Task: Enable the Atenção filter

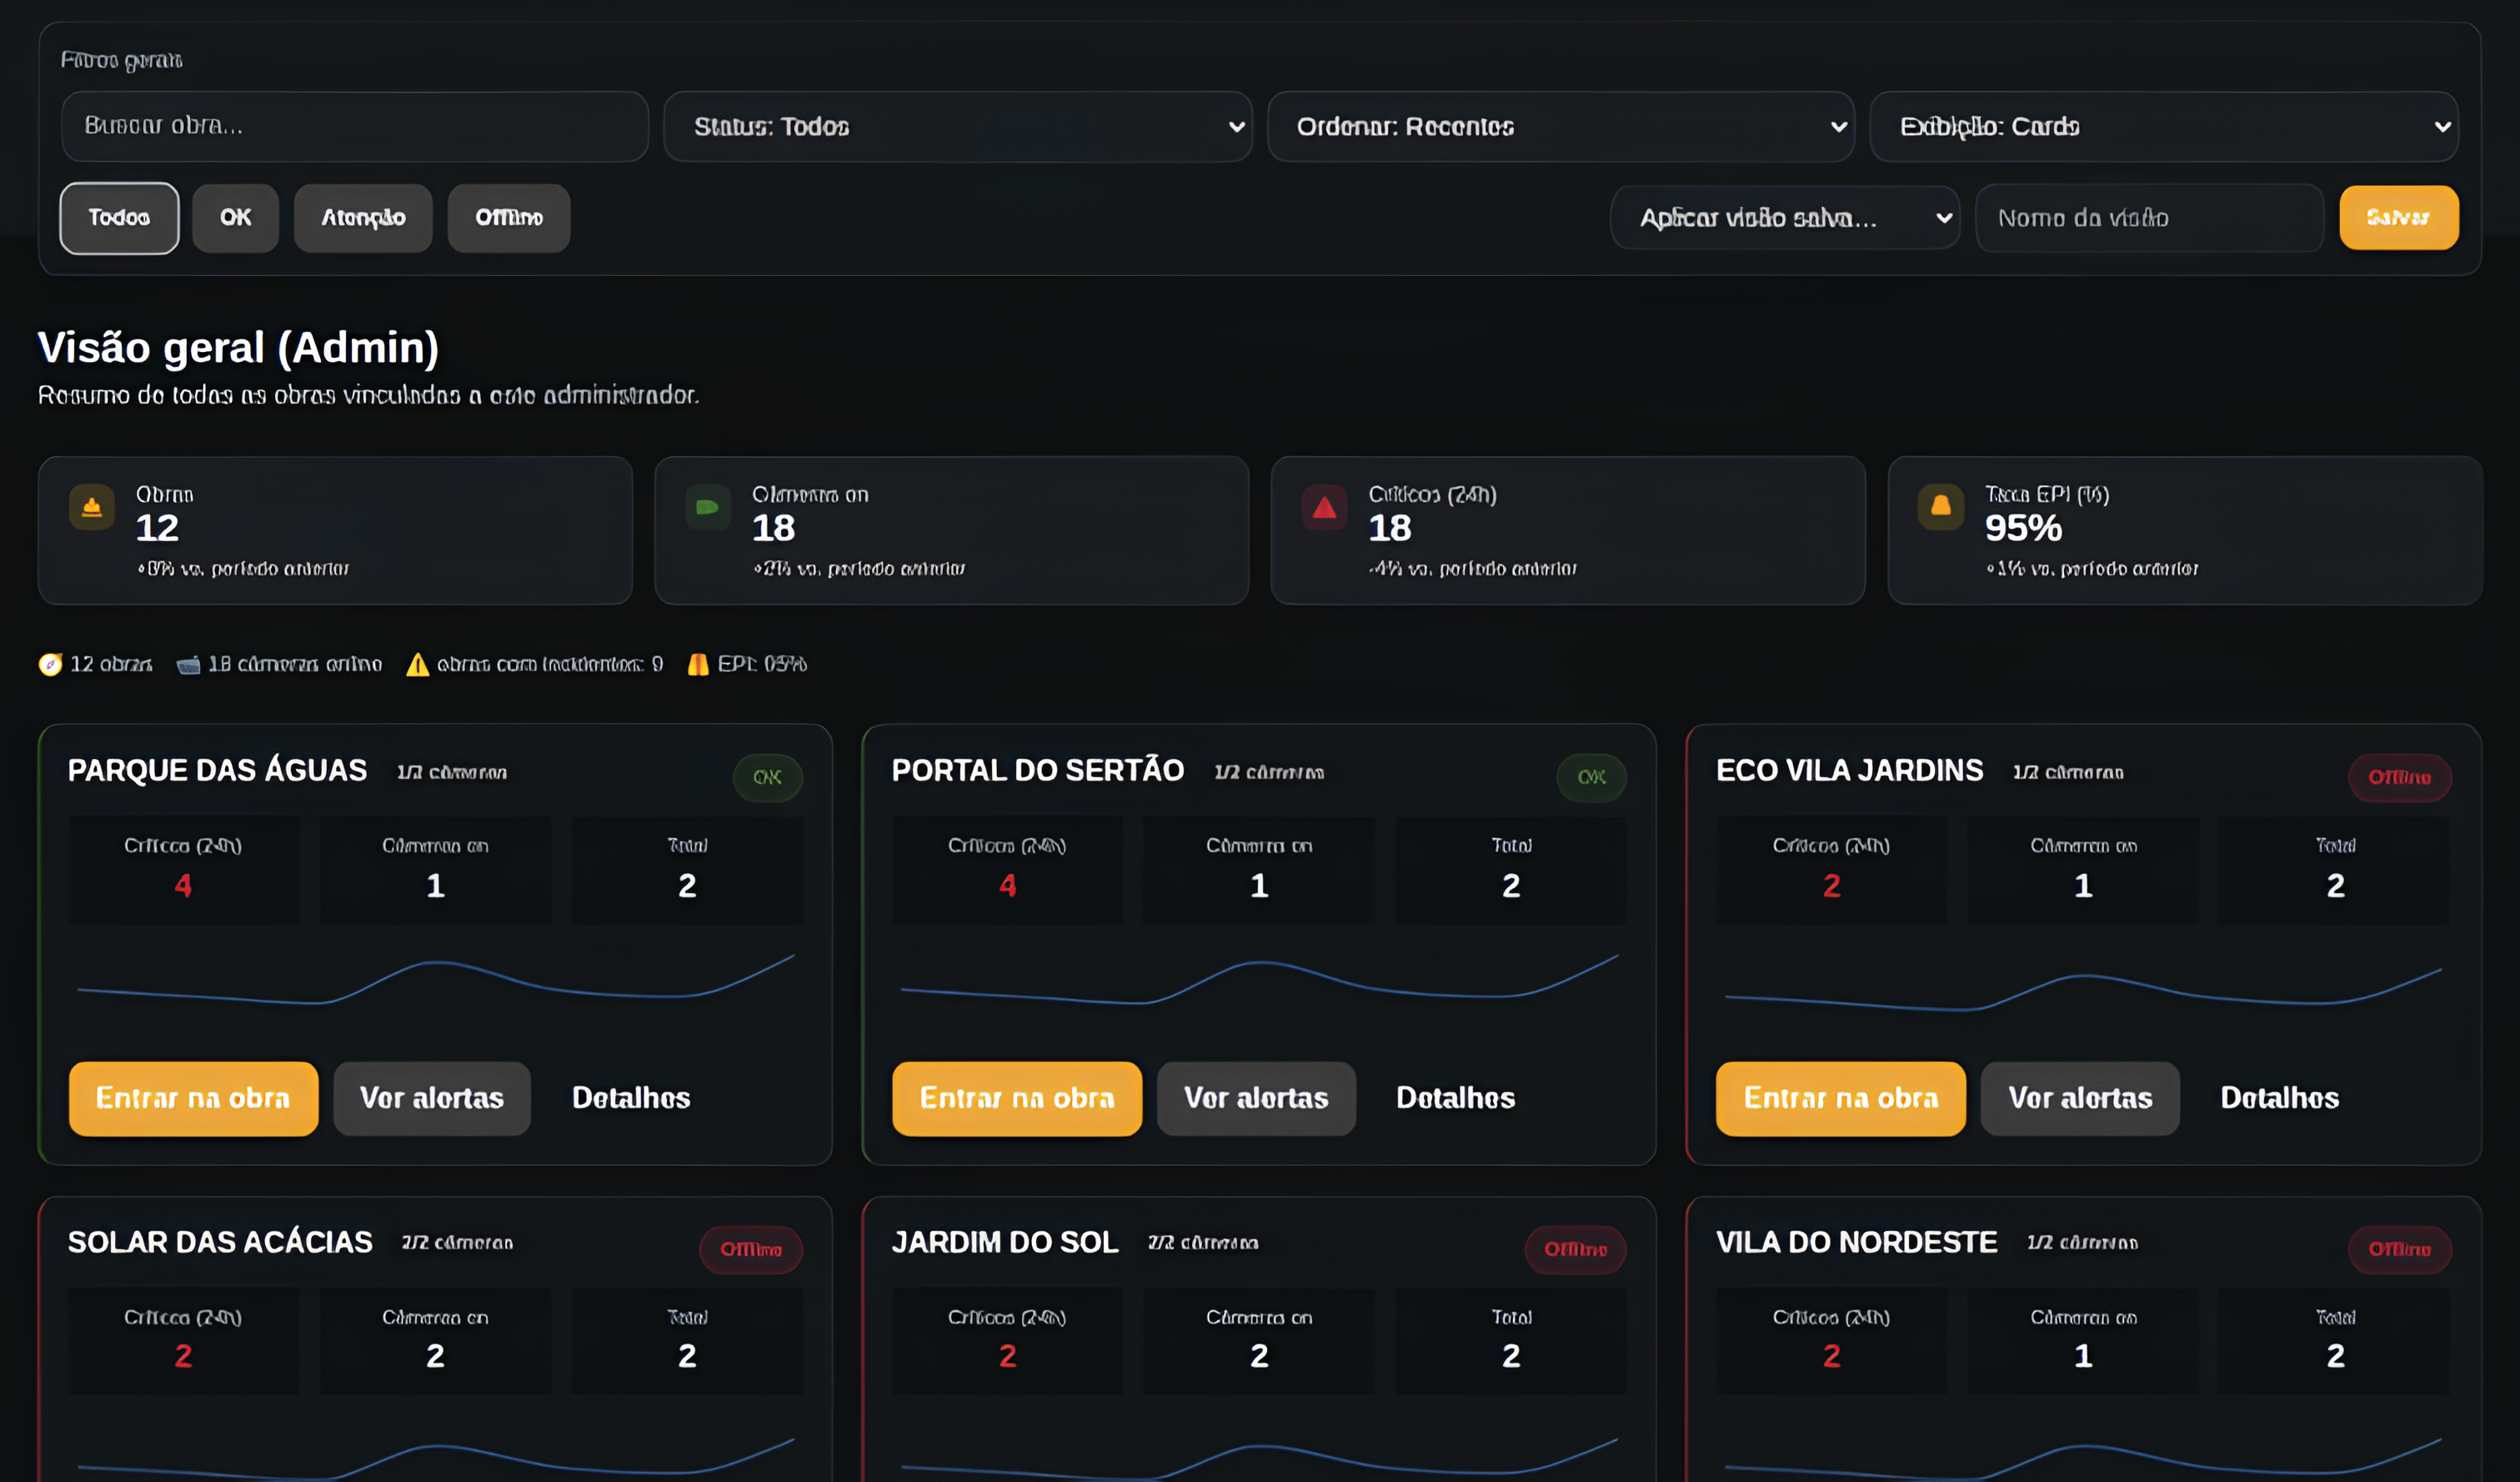Action: (x=362, y=217)
